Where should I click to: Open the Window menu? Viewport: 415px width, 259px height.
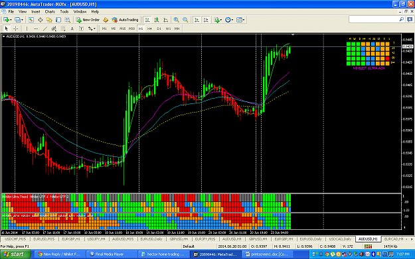point(80,12)
